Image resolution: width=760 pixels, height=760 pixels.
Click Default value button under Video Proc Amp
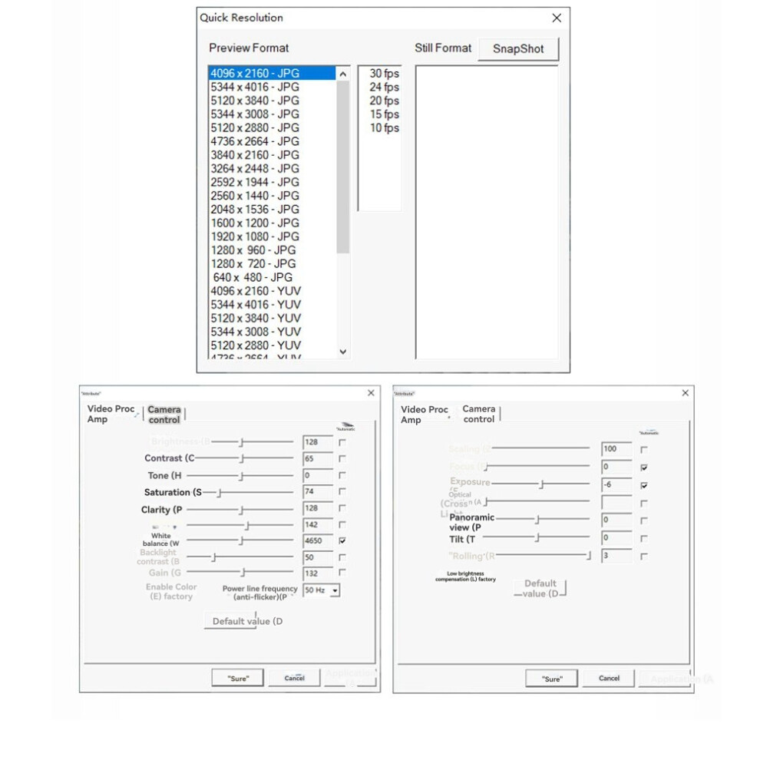tap(247, 621)
